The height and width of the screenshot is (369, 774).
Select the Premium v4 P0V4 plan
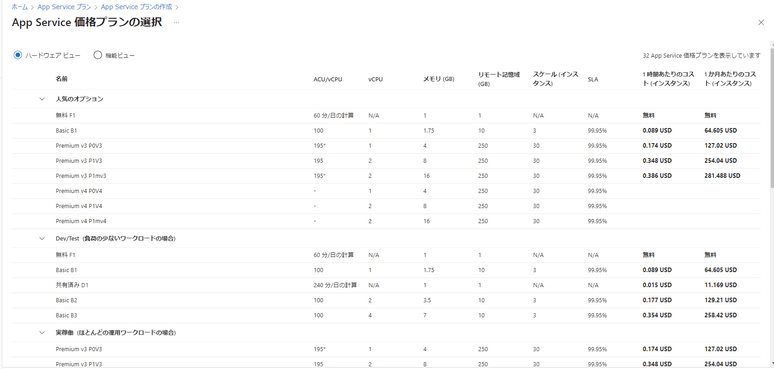[386, 191]
